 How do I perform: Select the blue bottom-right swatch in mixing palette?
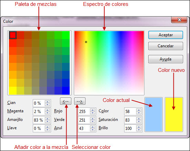coord(66,91)
